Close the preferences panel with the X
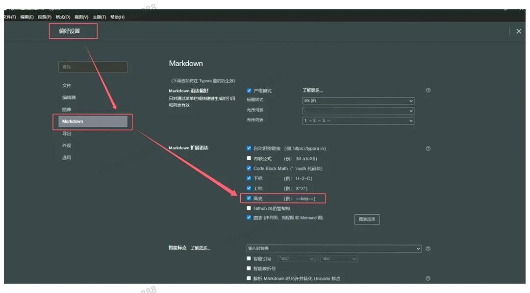 (519, 31)
